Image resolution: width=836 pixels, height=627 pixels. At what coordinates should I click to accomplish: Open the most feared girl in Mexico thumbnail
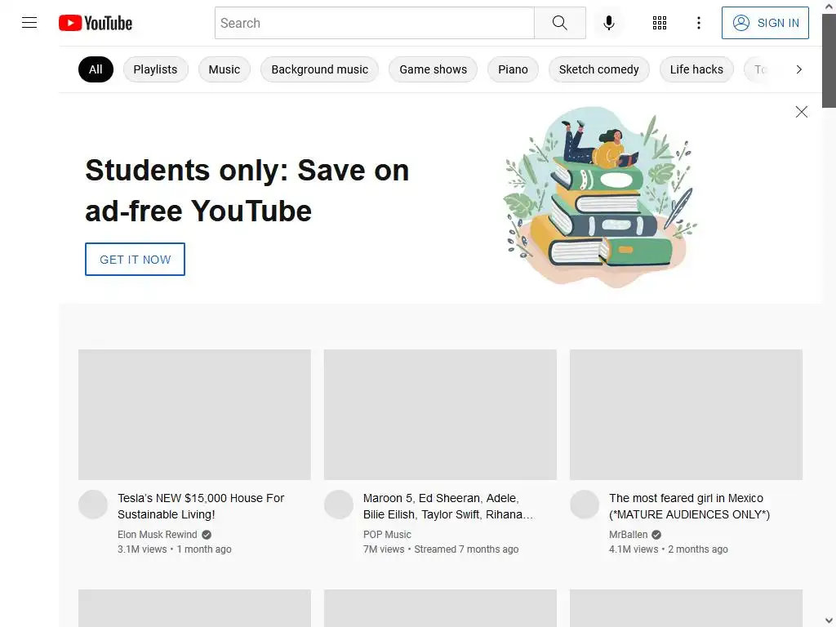(x=686, y=414)
